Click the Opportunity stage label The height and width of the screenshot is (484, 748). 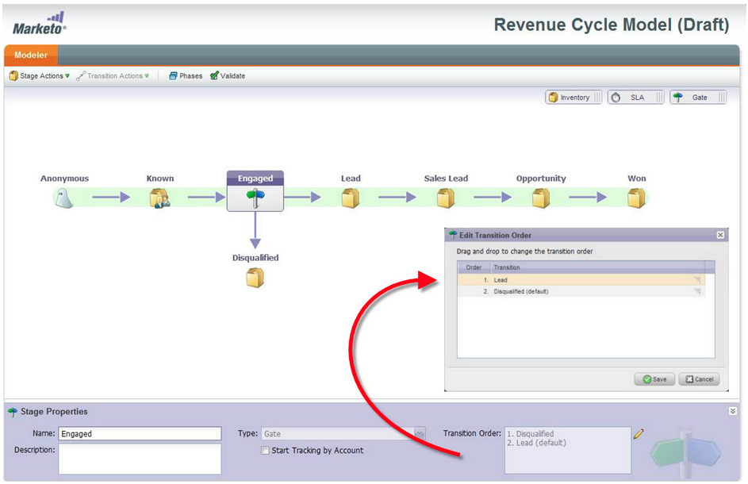(541, 178)
